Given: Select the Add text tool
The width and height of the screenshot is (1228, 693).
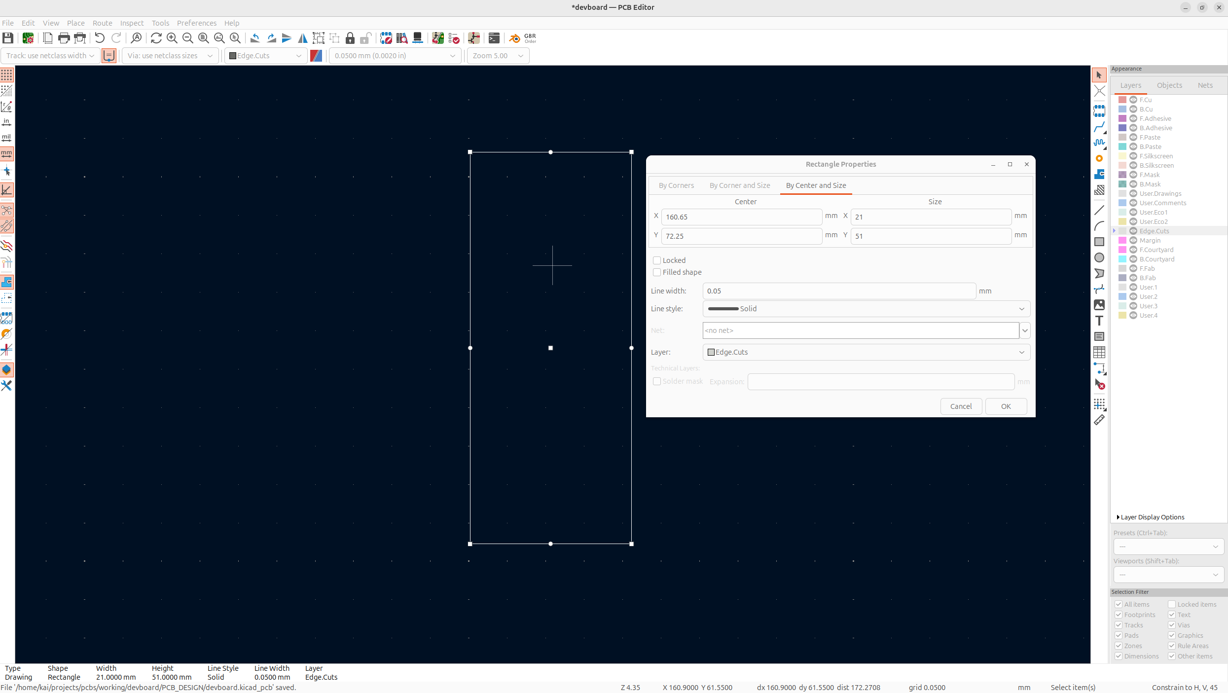Looking at the screenshot, I should point(1099,321).
